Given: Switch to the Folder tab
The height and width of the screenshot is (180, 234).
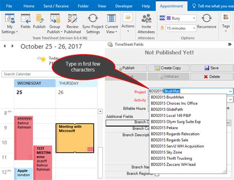Looking at the screenshot, I should click(x=83, y=6).
